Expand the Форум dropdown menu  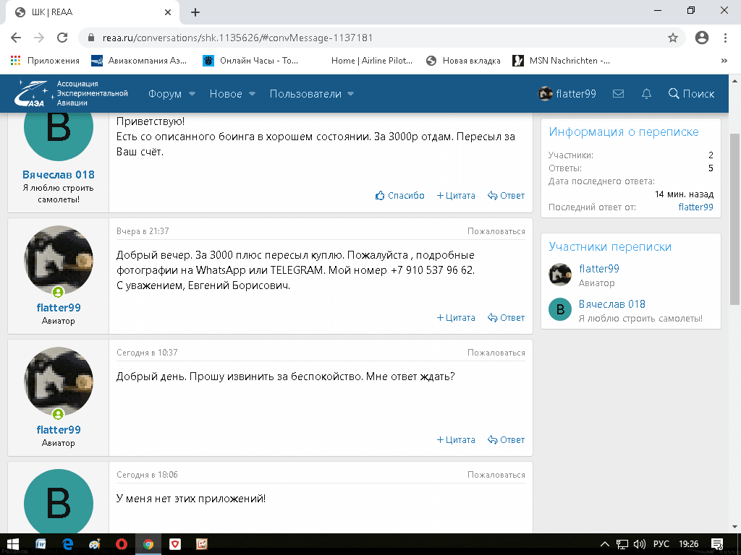(172, 94)
